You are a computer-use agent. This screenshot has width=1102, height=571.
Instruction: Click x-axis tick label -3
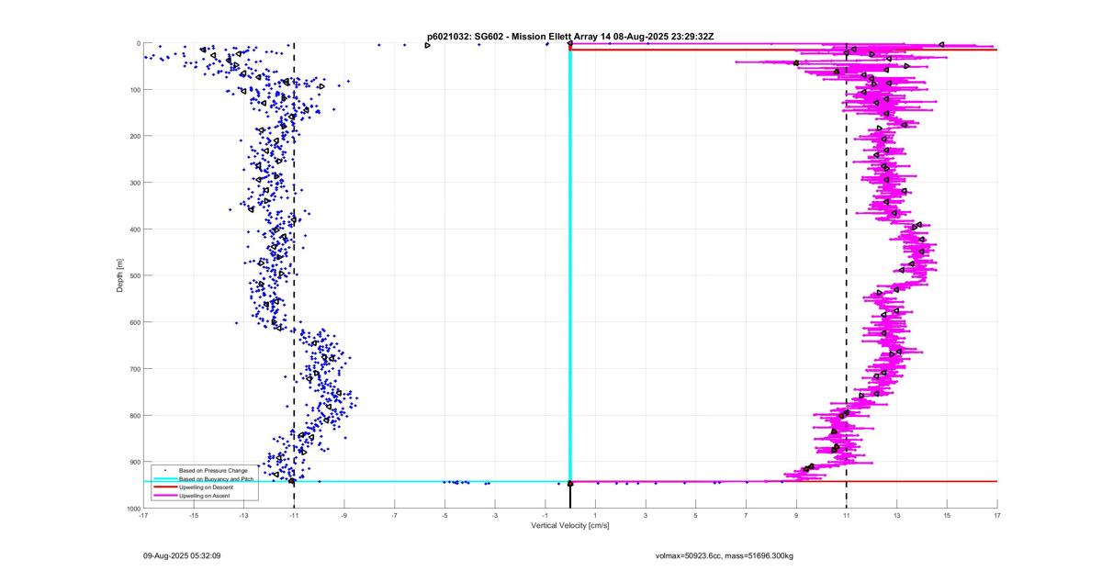tap(495, 516)
